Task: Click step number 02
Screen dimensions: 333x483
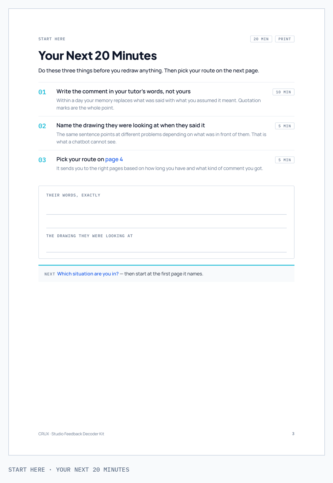Action: [42, 126]
